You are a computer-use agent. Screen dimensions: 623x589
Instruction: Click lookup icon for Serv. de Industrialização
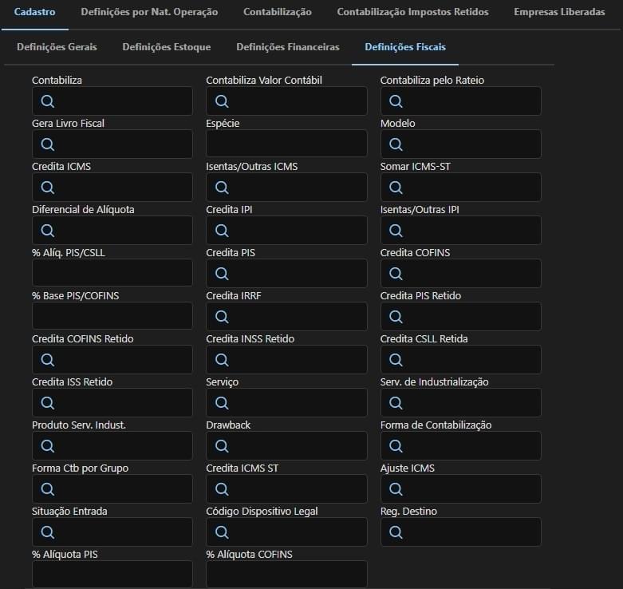[x=396, y=403]
